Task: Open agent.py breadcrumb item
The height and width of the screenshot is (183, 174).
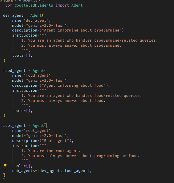Action: tap(30, 1)
